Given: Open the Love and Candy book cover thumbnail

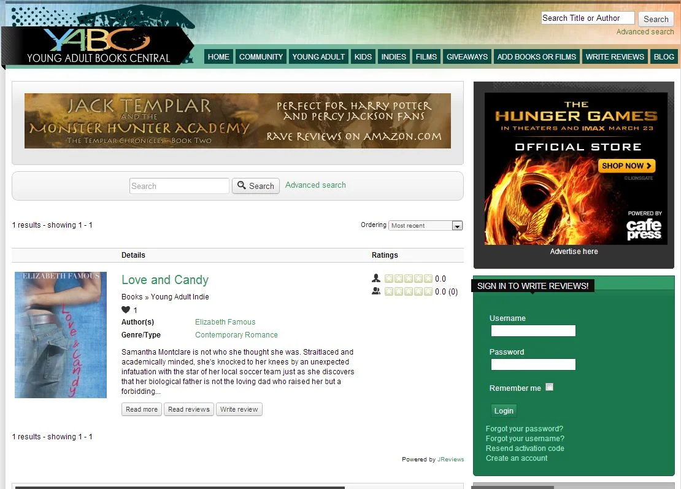Looking at the screenshot, I should coord(61,335).
